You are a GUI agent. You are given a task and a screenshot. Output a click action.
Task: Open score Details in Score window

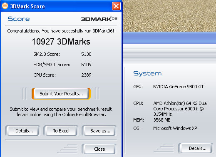(22, 131)
